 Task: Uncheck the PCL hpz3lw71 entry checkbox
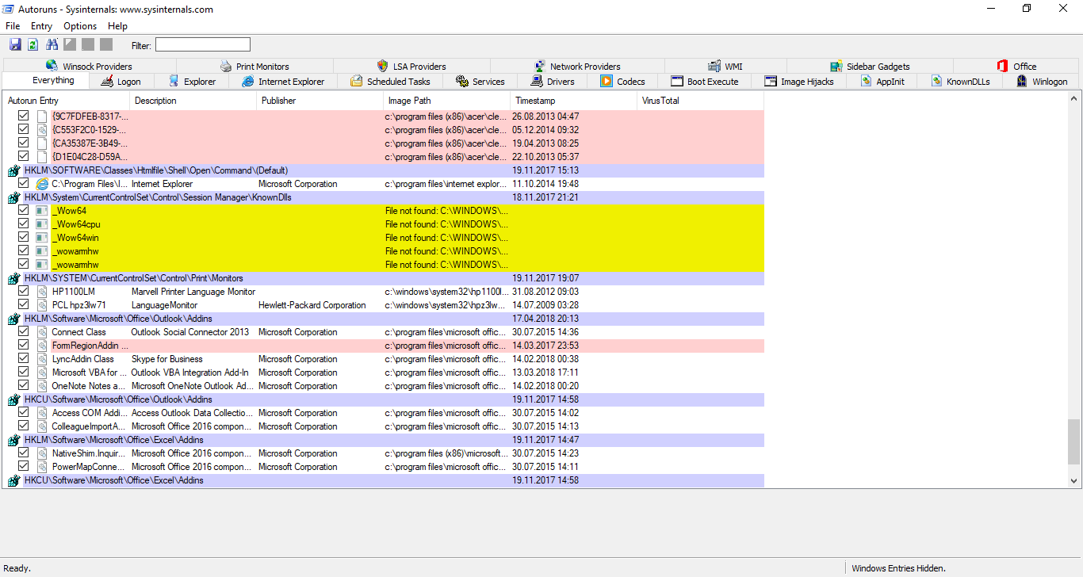tap(24, 305)
